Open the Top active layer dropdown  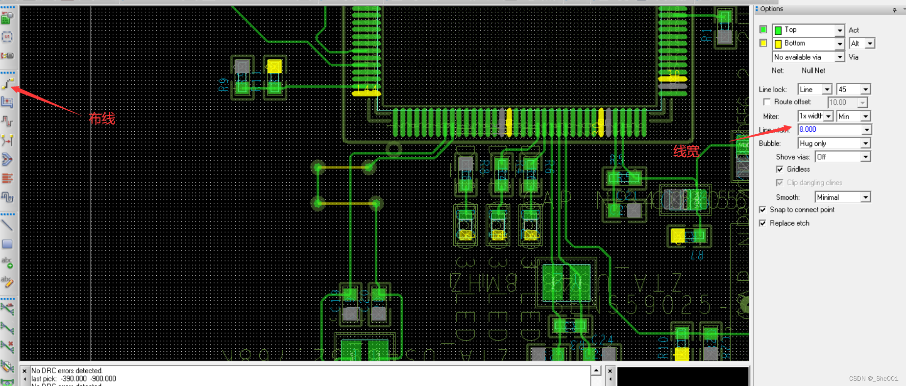839,30
